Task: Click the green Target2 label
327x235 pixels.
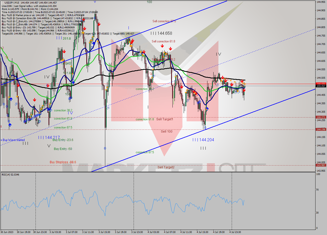Action: 66,63
